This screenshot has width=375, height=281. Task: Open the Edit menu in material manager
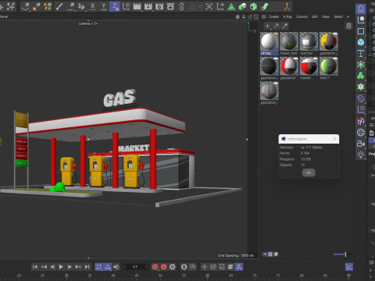click(x=315, y=16)
